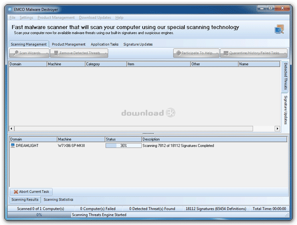
Task: Click '0 Computer(s) Failed' status
Action: tap(98, 209)
